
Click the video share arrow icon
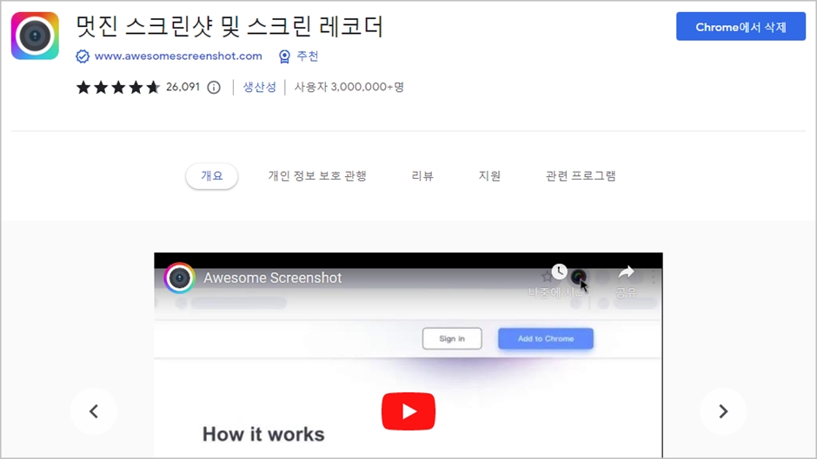[626, 272]
